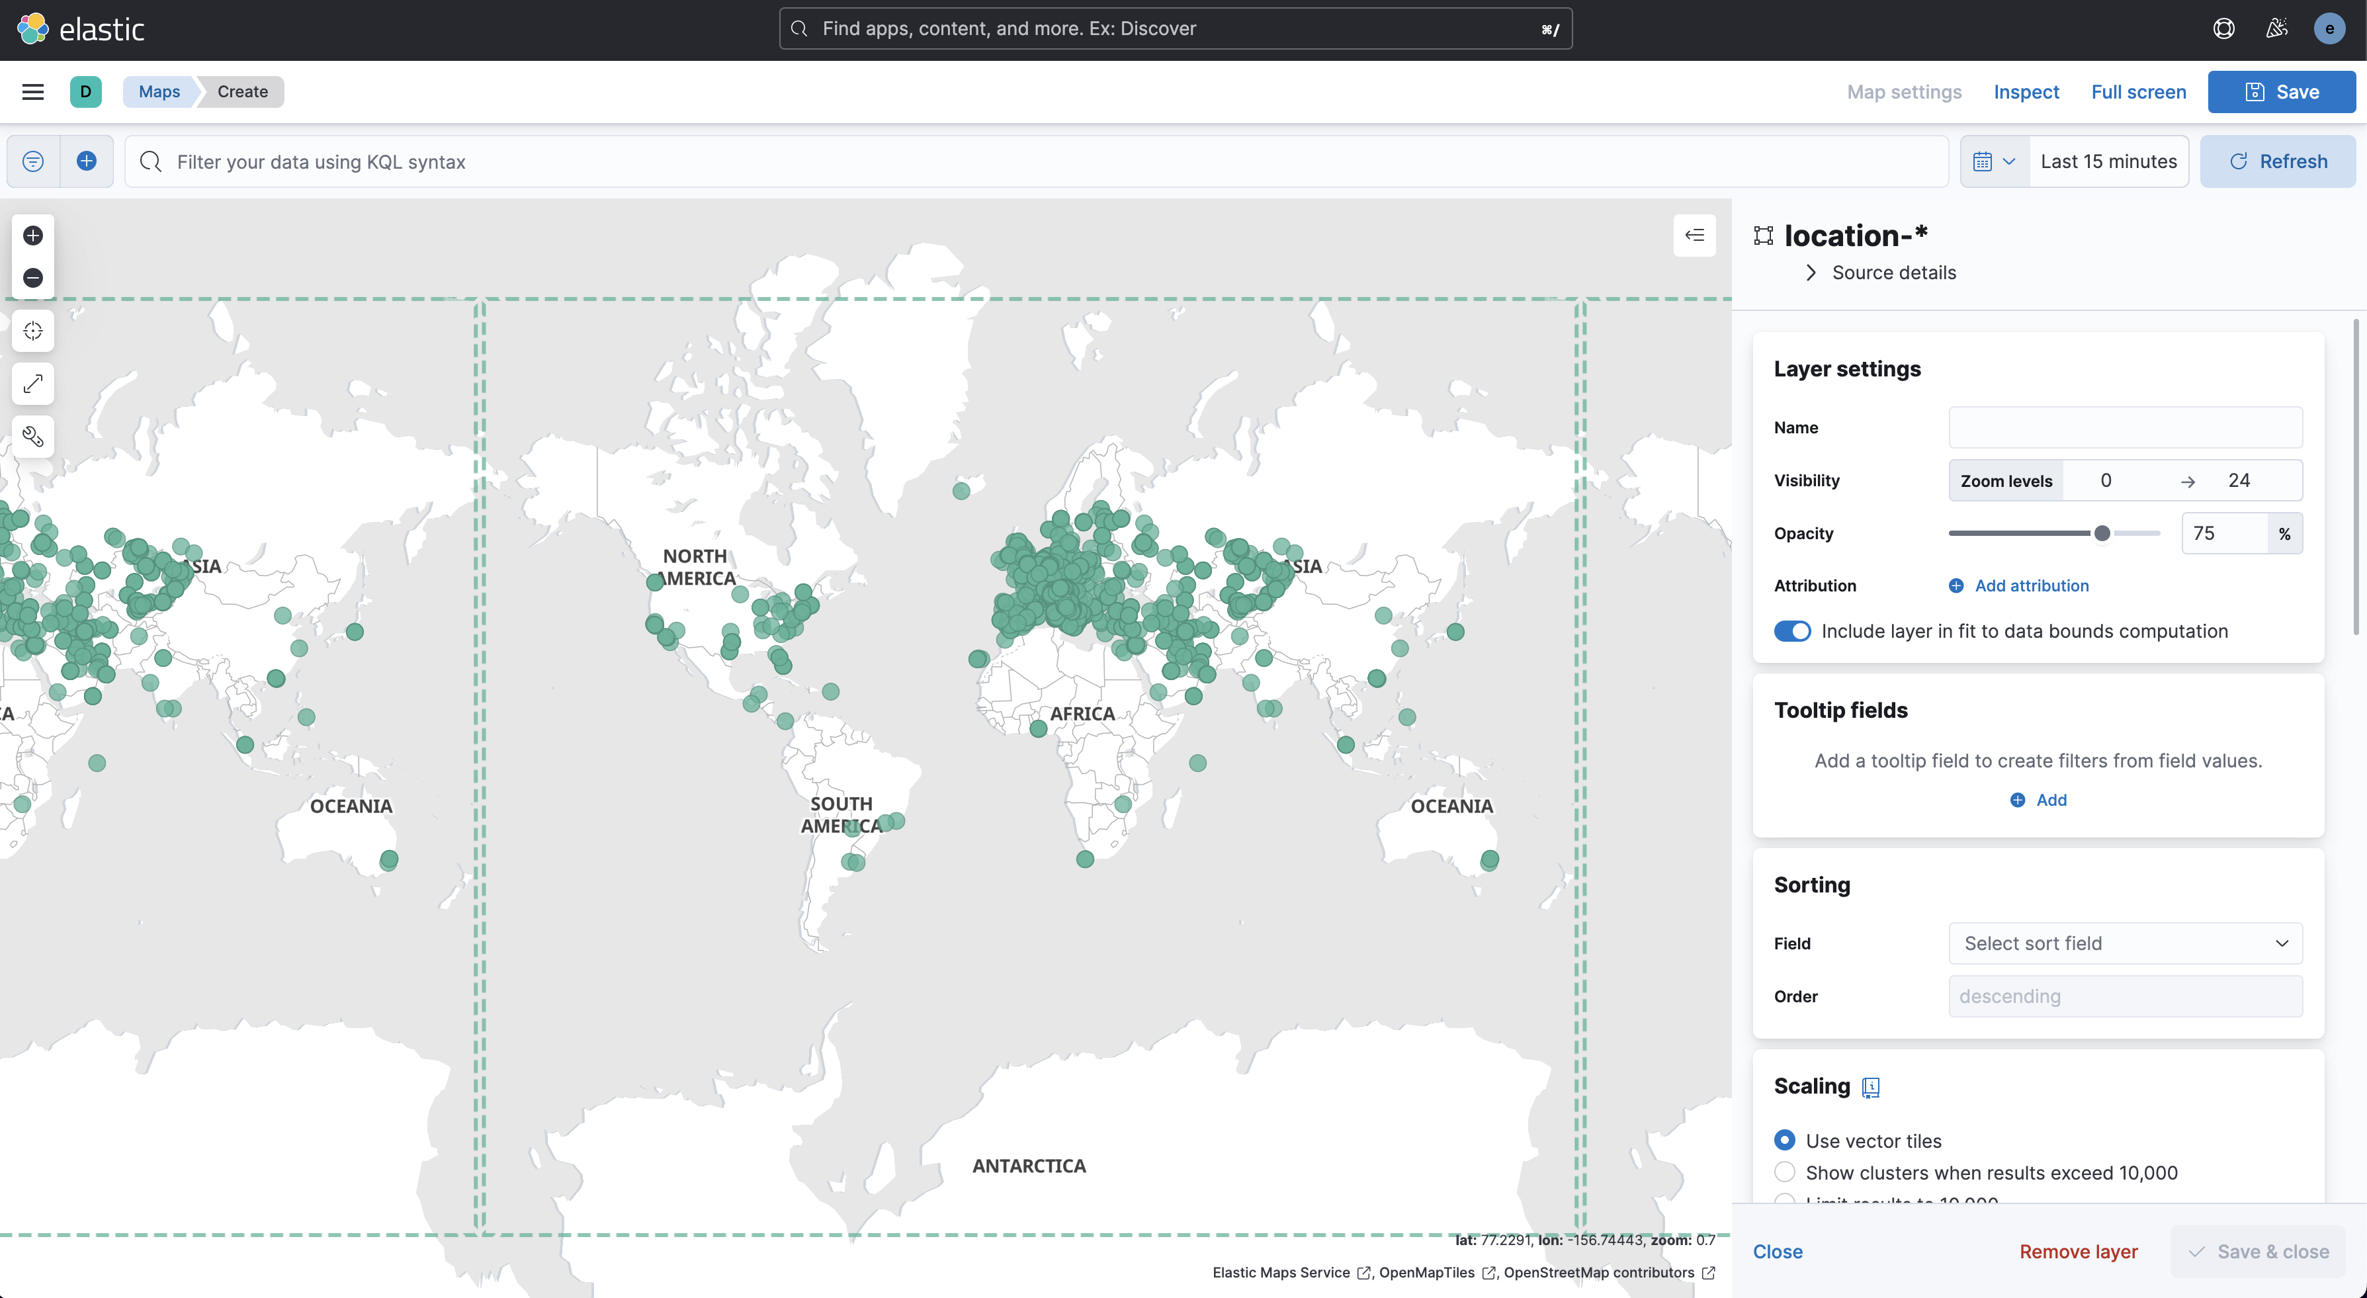
Task: Click the Remove layer button
Action: [2077, 1251]
